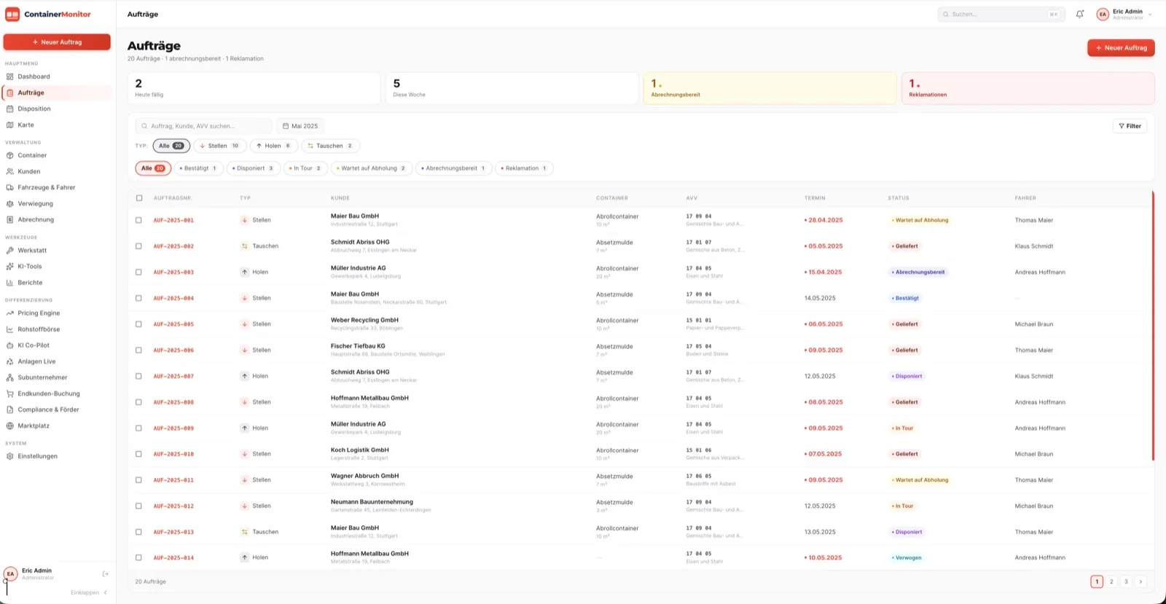This screenshot has width=1166, height=604.
Task: Focus the Auftrag, Kunde, AVV search field
Action: tap(203, 126)
